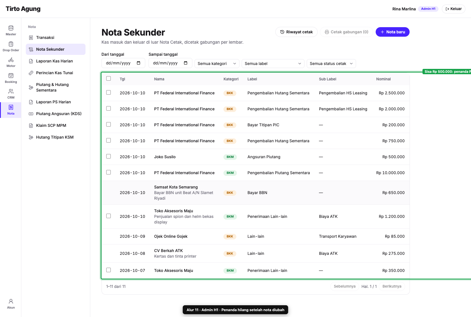Select the Nota sidebar icon

point(11,107)
